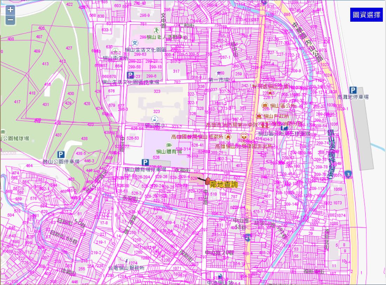Select the 鼓山公園停車場 parking icon
The width and height of the screenshot is (386, 285).
tap(61, 155)
